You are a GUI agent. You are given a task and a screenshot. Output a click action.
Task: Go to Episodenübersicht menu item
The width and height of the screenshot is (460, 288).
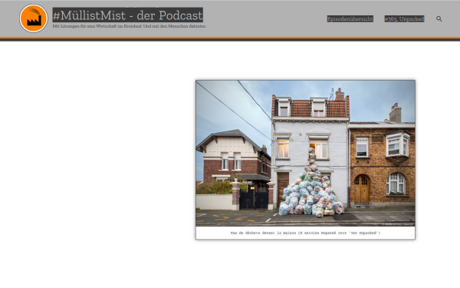350,18
